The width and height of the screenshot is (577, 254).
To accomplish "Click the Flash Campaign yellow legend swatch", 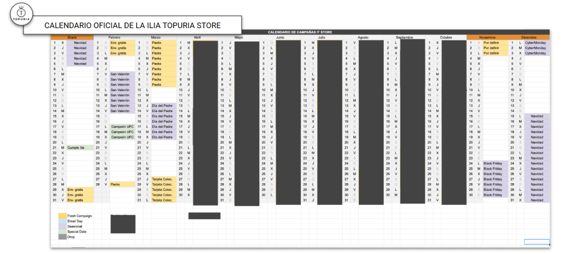I will point(62,216).
